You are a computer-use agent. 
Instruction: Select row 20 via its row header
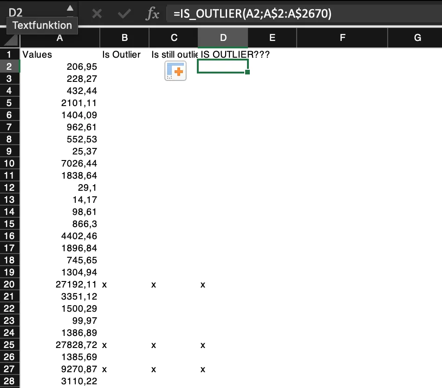[x=9, y=284]
